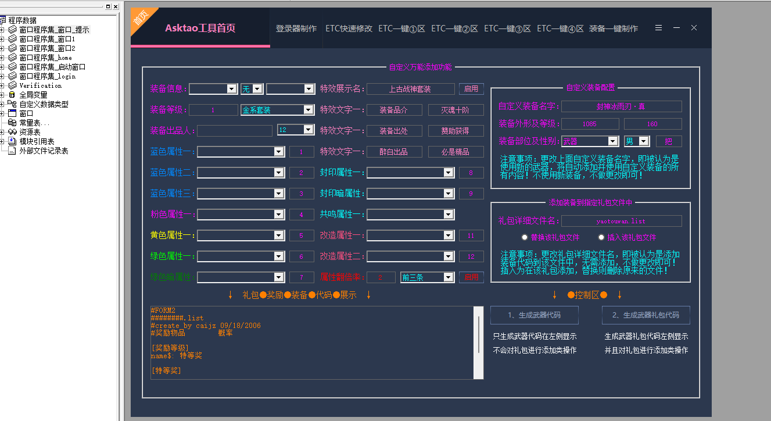
Task: Toggle 启用 next to 上古战神套装
Action: click(x=471, y=88)
